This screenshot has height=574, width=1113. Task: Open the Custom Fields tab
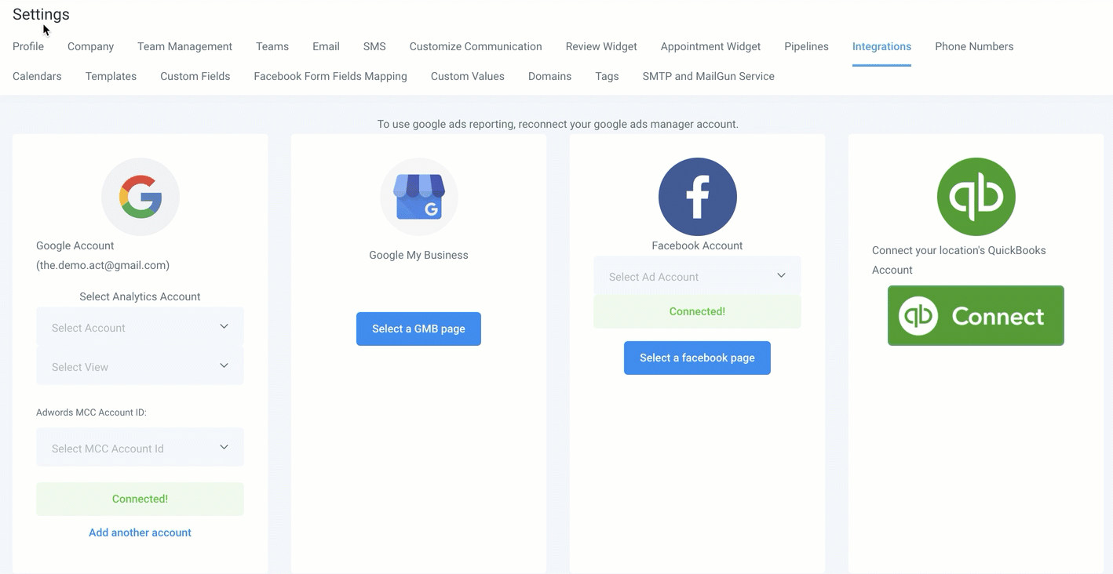pos(195,76)
